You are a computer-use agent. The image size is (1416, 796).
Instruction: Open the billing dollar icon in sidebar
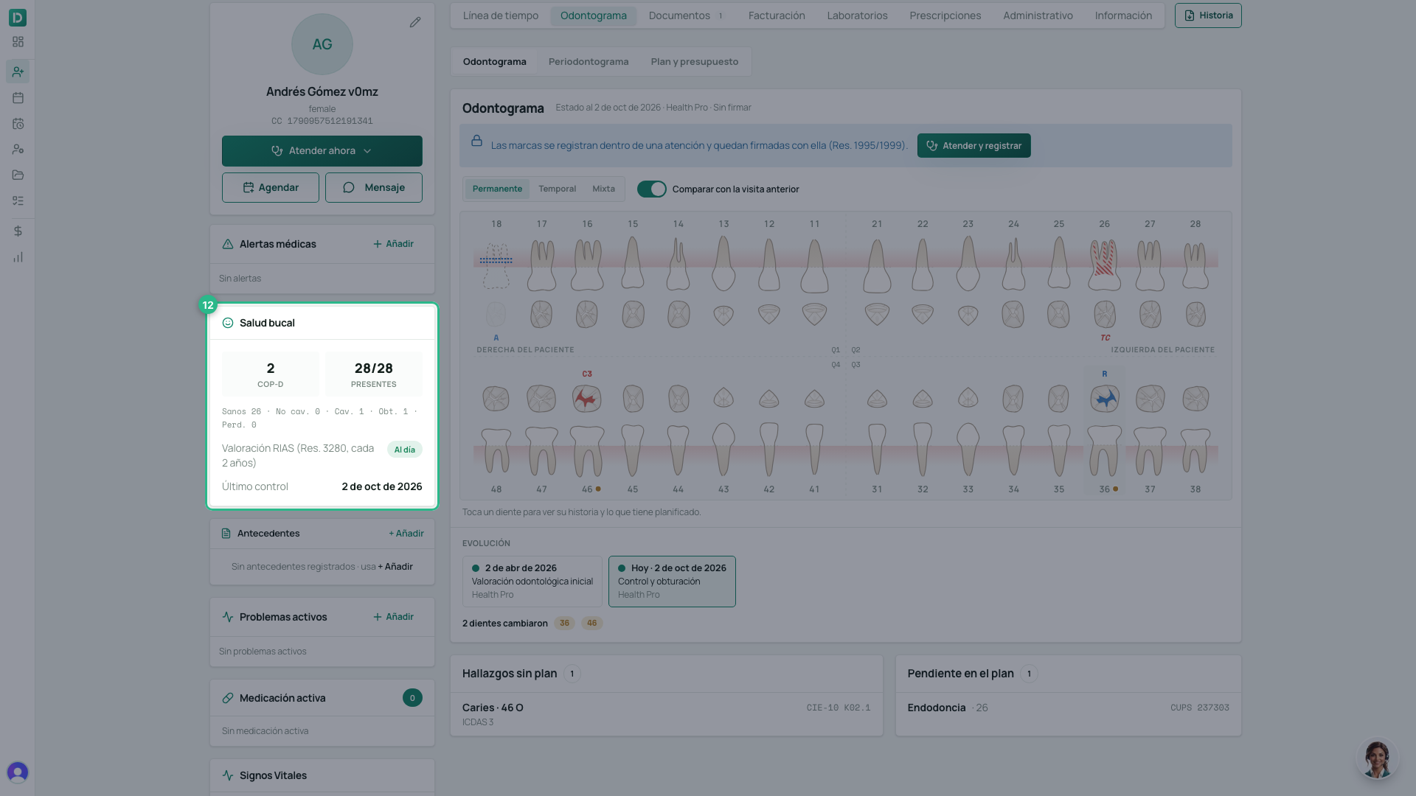pos(18,231)
